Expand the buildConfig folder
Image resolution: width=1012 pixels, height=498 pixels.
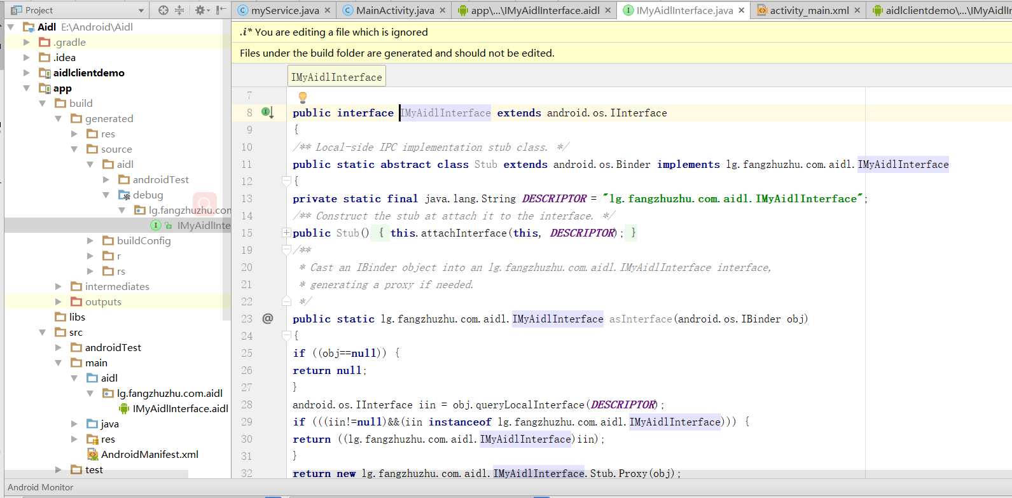point(90,240)
